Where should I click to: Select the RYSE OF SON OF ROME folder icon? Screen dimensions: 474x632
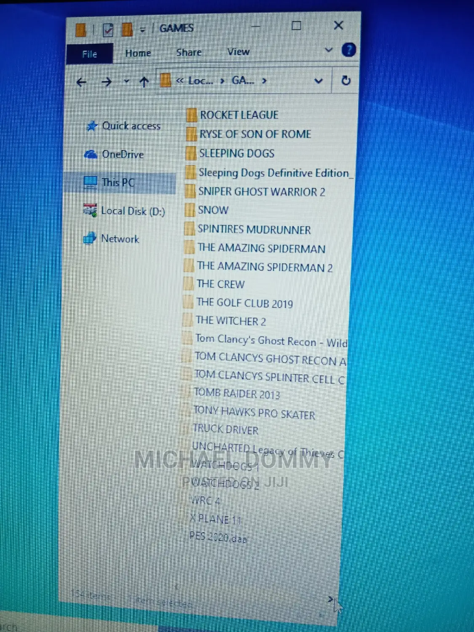191,134
